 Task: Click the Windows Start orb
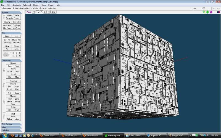5,135
